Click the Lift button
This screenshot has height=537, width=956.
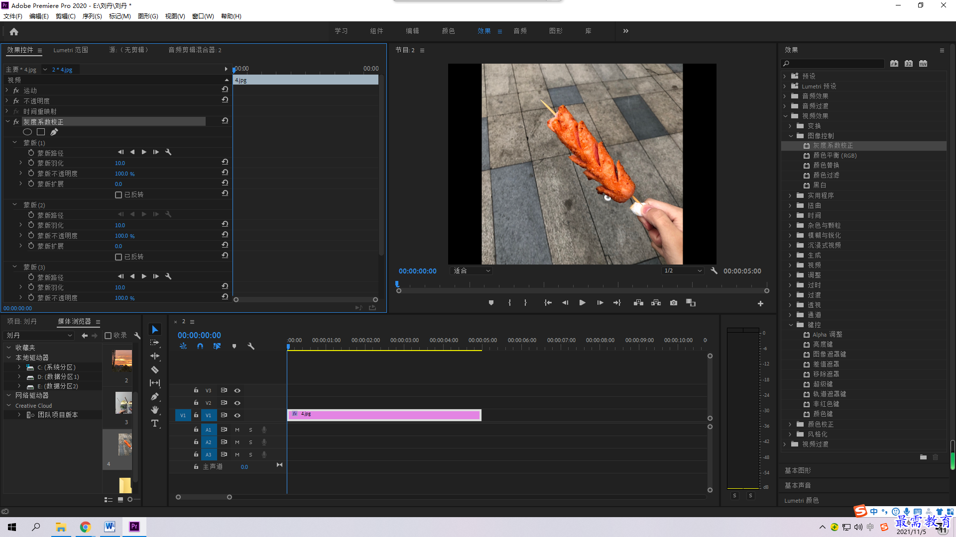(638, 303)
